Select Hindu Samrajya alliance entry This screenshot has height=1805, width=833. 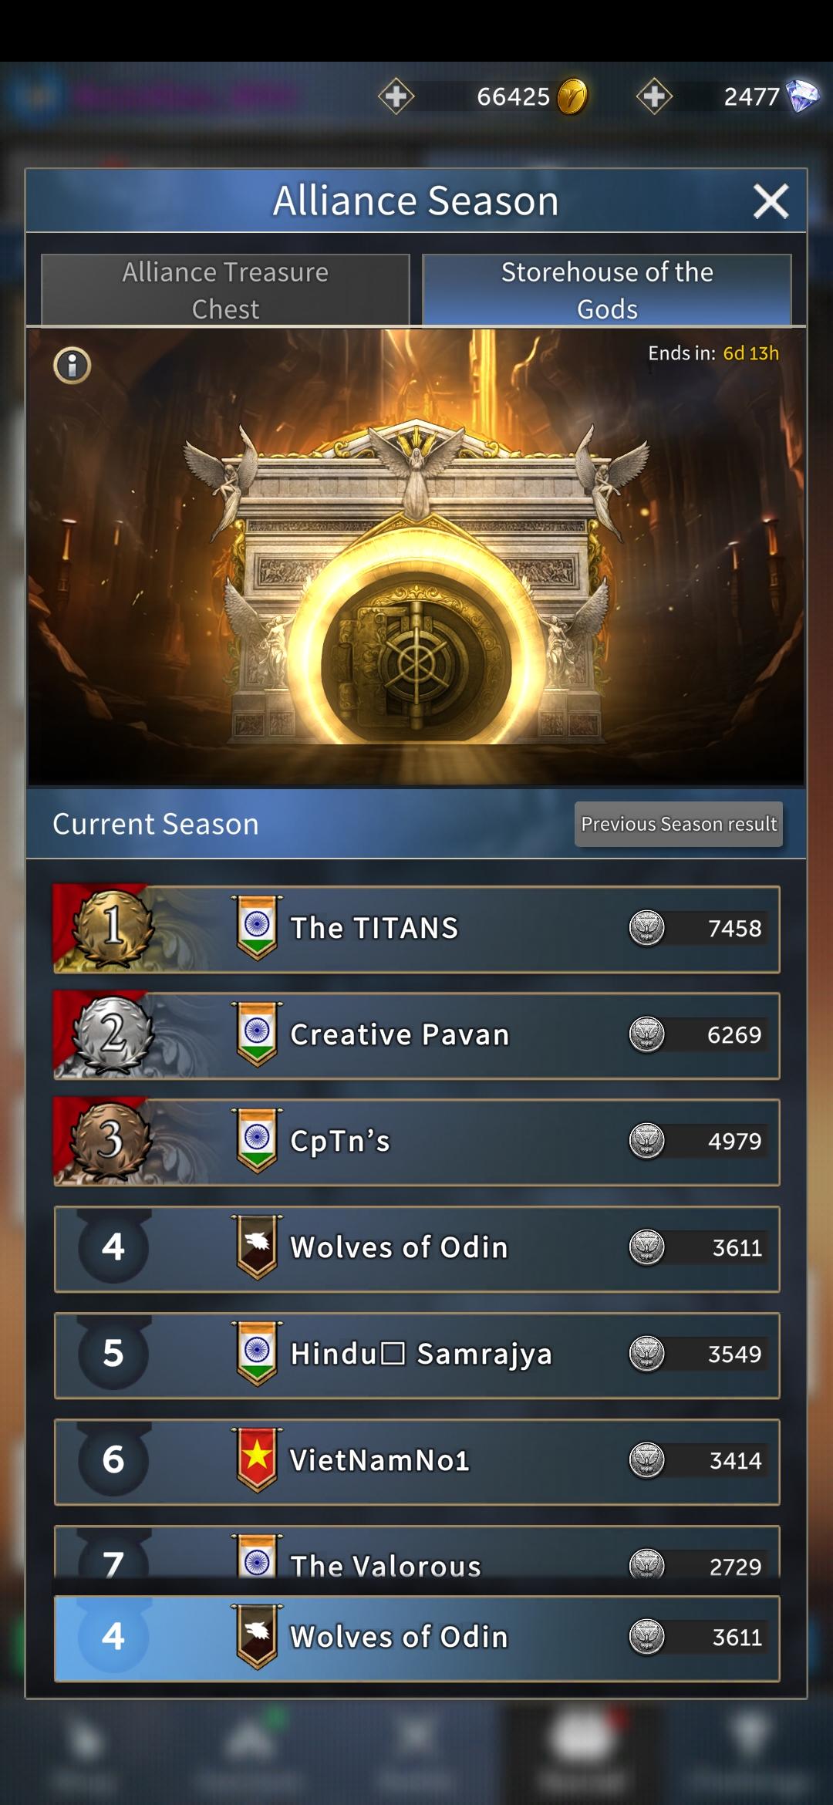[x=416, y=1356]
